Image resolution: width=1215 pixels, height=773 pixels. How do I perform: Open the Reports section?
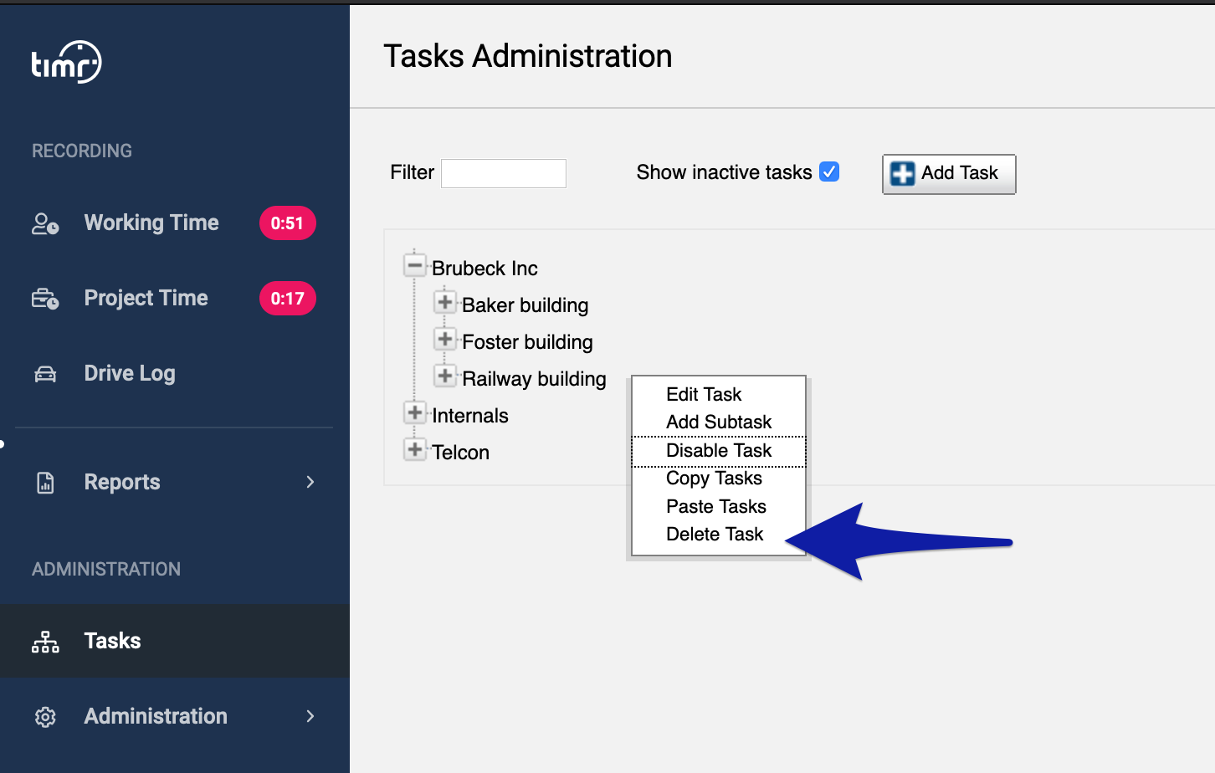(x=122, y=483)
